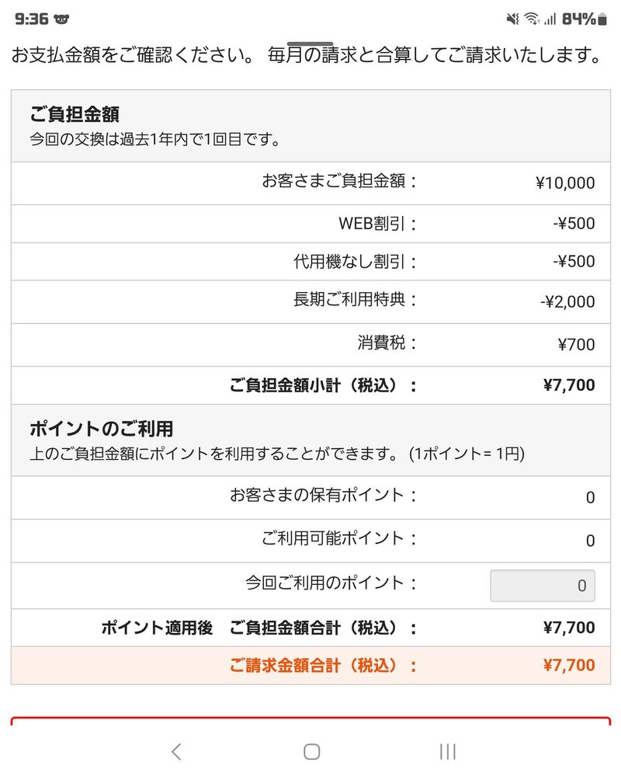Click the 今回ご利用のポイント input field
Viewport: 621px width, 776px height.
[x=543, y=586]
